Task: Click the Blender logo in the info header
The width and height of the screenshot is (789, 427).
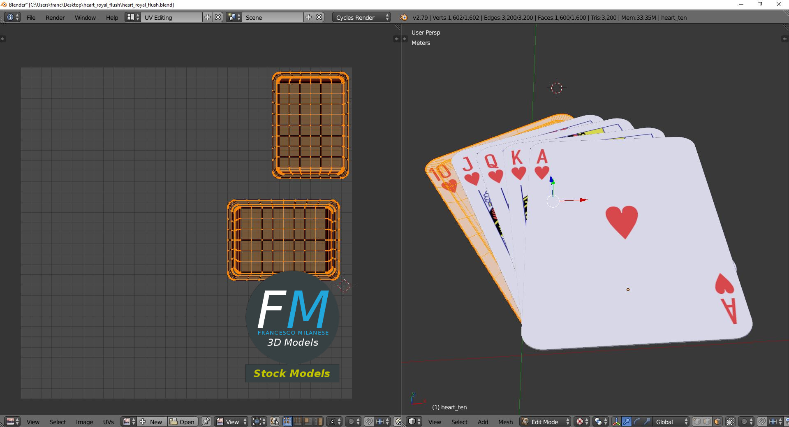Action: pyautogui.click(x=404, y=17)
